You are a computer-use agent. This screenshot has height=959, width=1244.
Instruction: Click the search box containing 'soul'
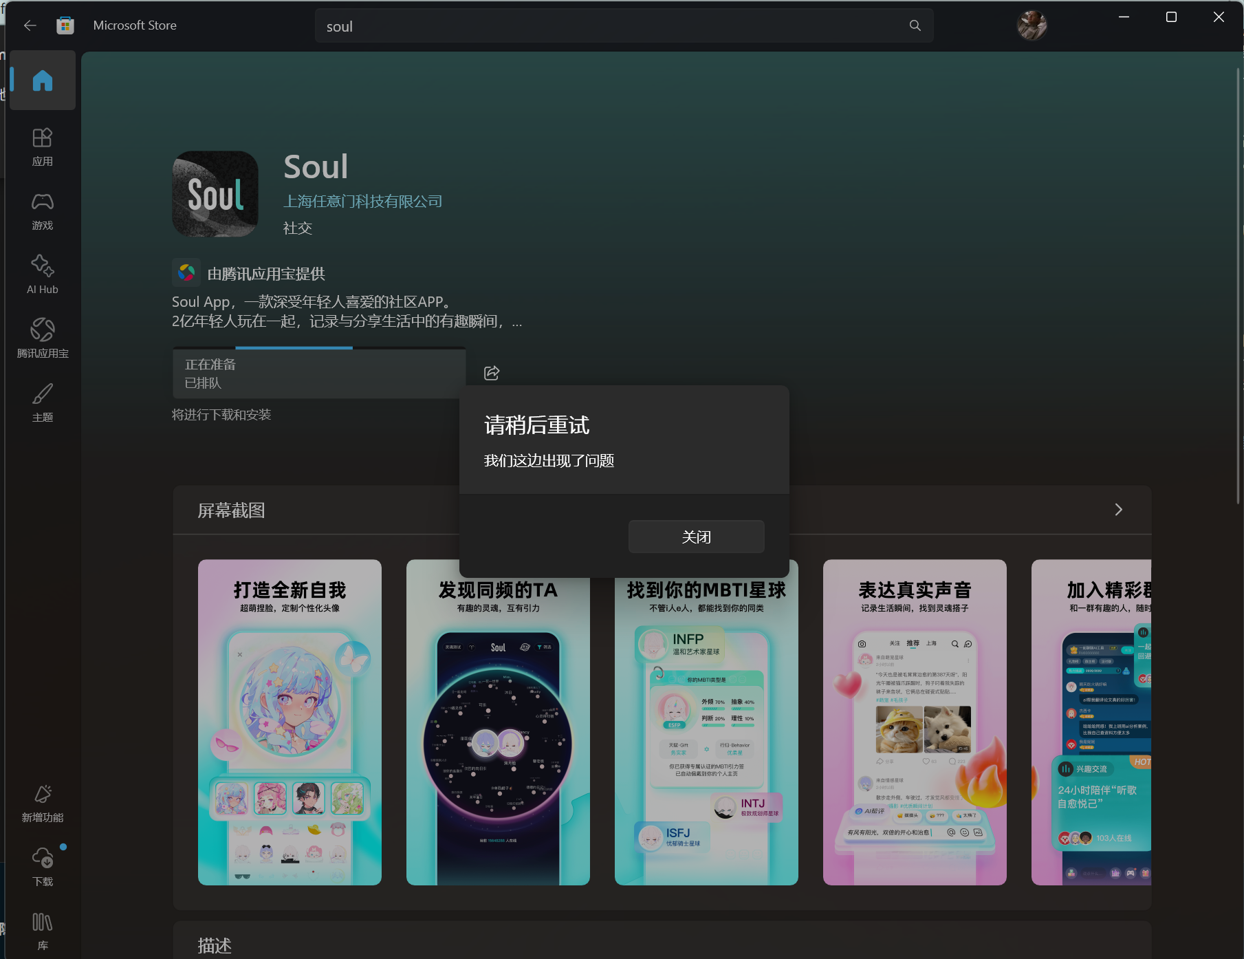point(624,25)
